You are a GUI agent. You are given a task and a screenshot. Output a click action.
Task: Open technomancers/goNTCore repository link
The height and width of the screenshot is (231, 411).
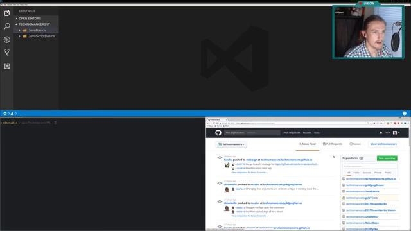pyautogui.click(x=362, y=198)
